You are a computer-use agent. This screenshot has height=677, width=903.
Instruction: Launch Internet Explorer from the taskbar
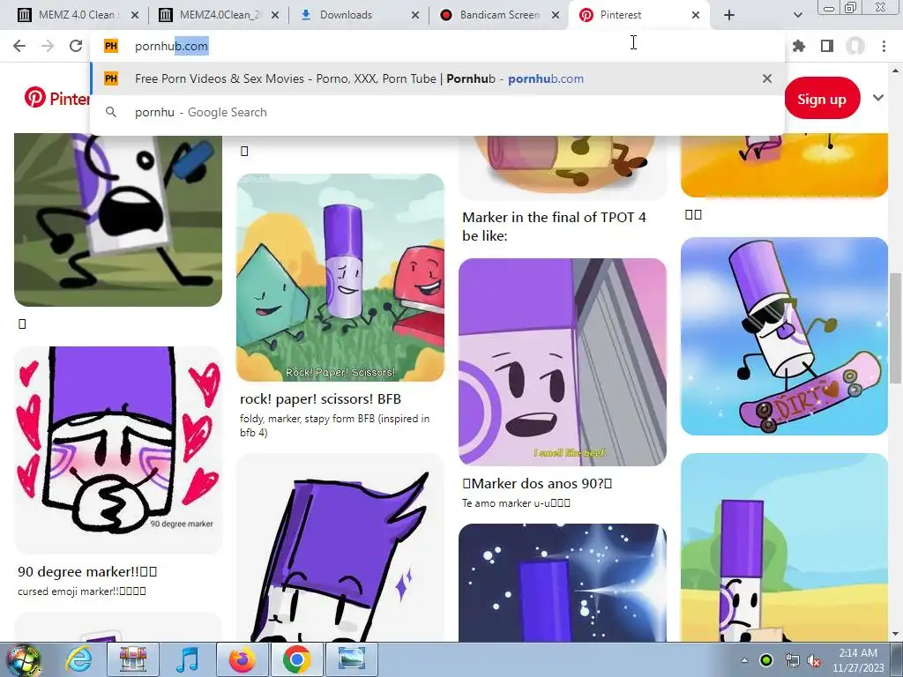point(78,659)
